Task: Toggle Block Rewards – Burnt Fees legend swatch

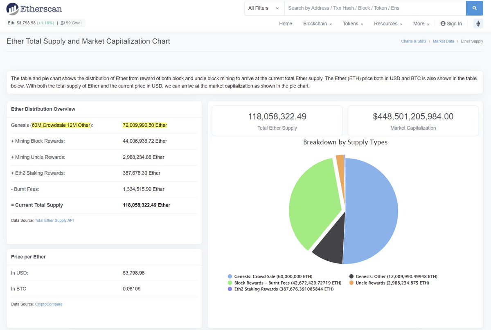Action: click(x=230, y=283)
